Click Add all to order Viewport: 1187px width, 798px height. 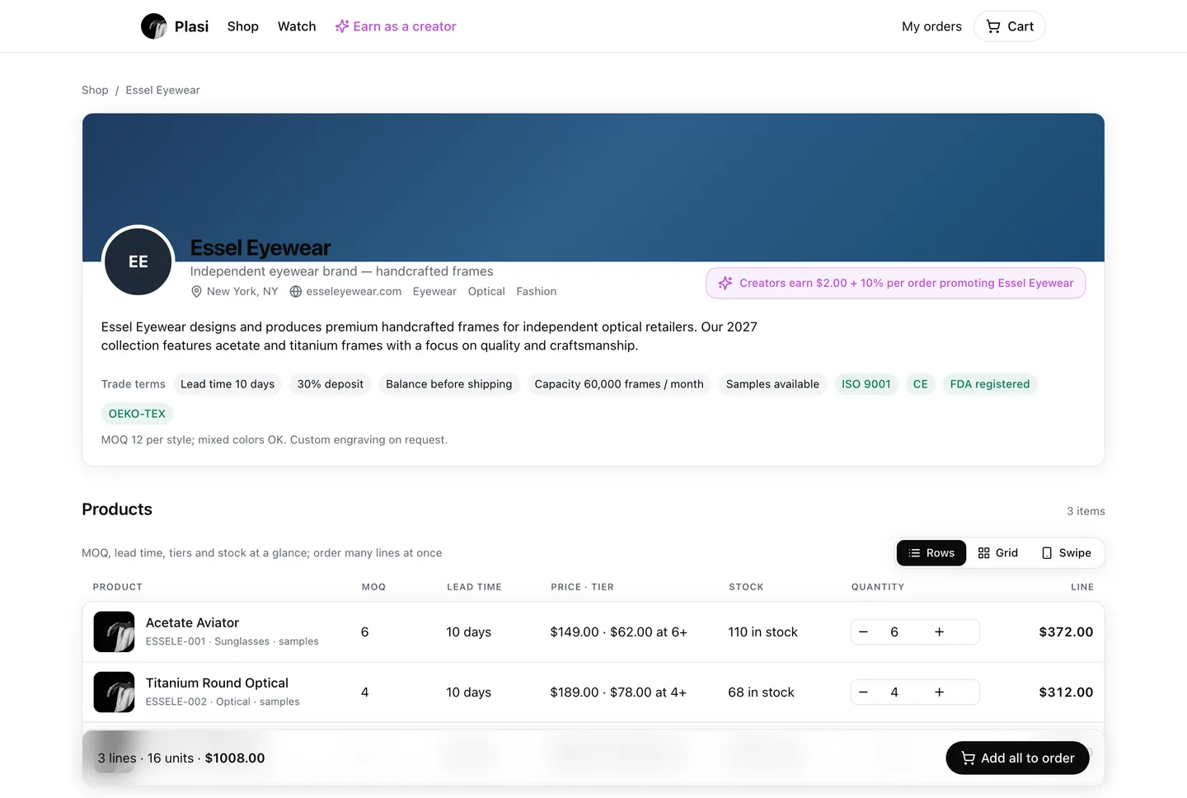coord(1017,758)
